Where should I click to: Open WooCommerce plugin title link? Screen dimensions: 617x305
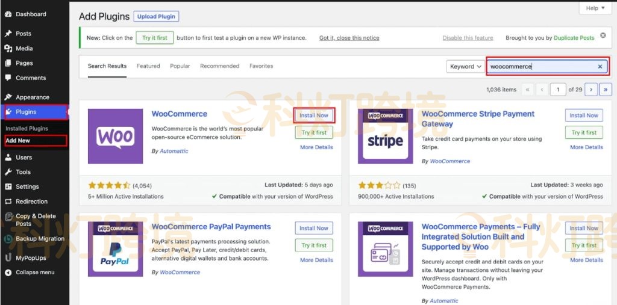pyautogui.click(x=180, y=114)
